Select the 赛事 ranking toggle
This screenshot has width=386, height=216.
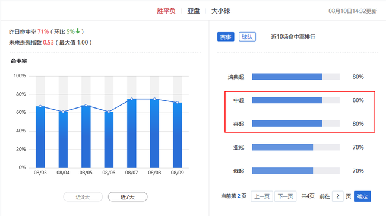point(226,37)
